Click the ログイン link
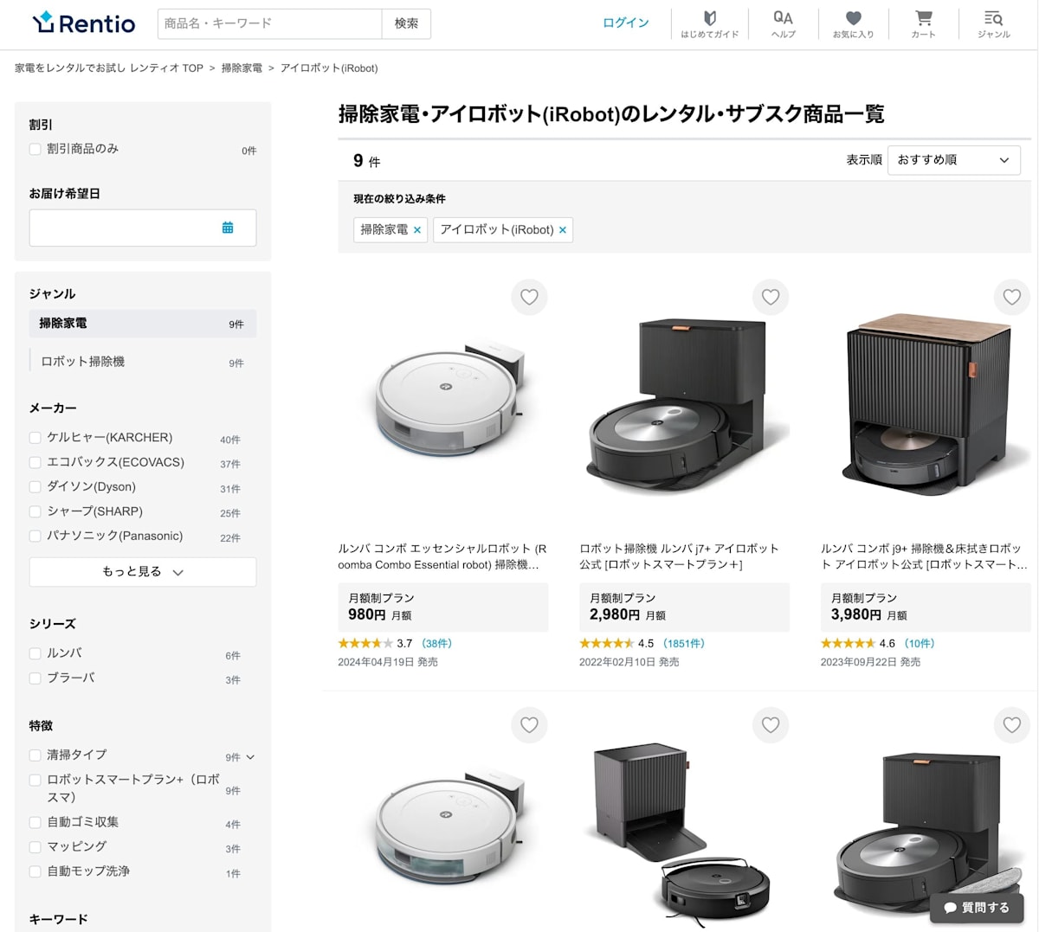 coord(626,22)
